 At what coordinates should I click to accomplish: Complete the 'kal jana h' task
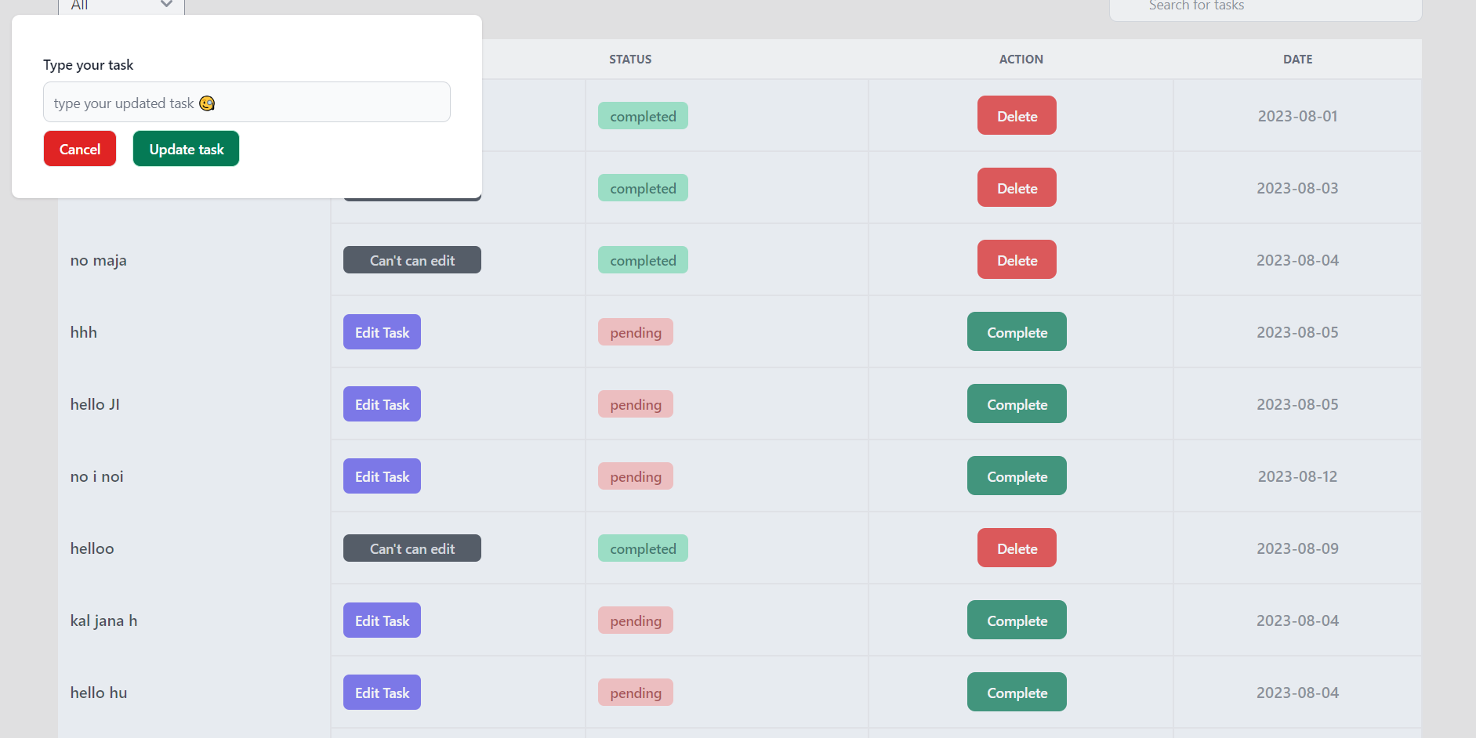point(1017,620)
